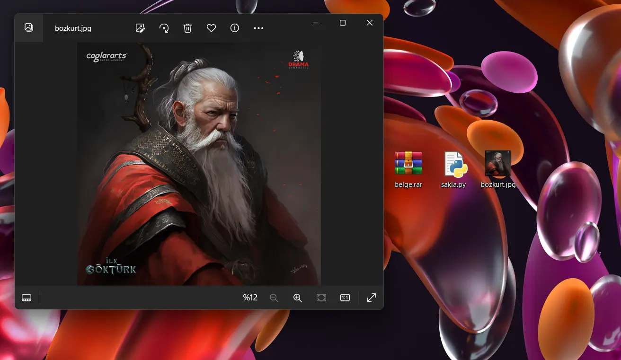Select bozkurt.jpg thumbnail on desktop

(498, 170)
